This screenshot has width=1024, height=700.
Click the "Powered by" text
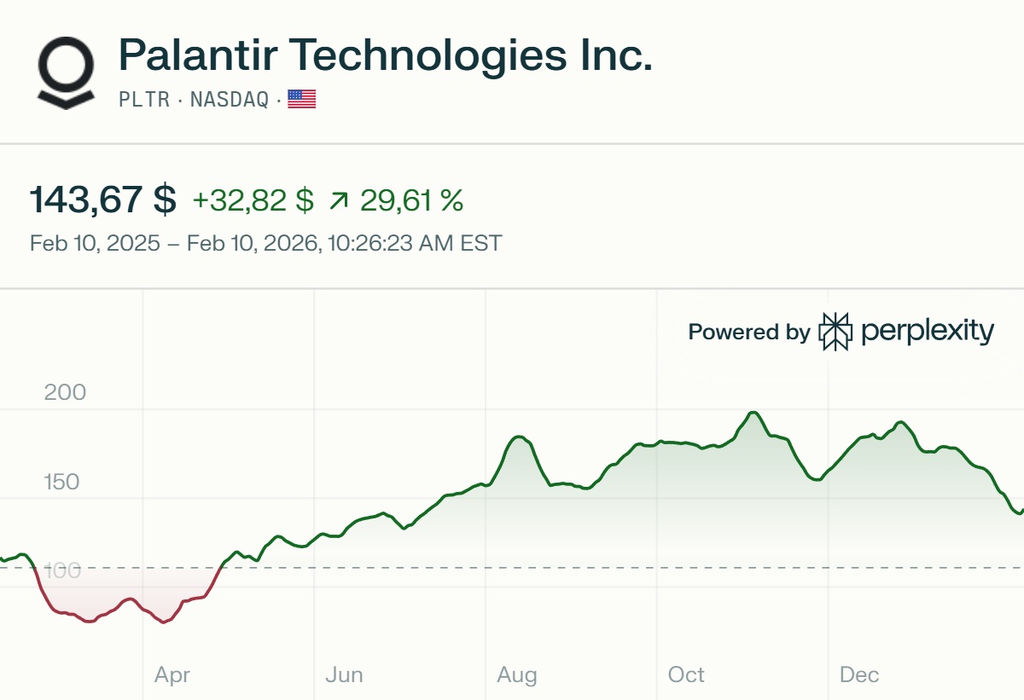(x=748, y=332)
